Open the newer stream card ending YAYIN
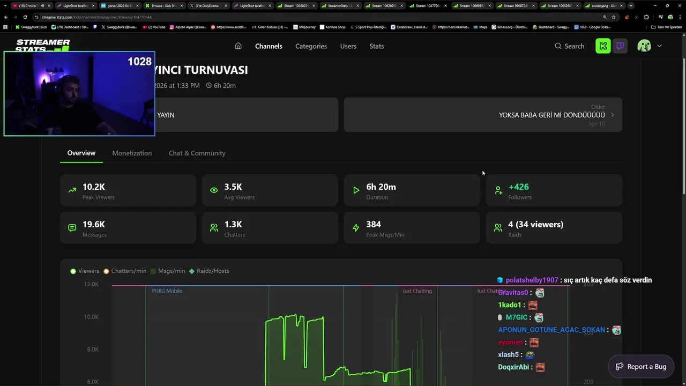The width and height of the screenshot is (686, 386). coord(247,115)
